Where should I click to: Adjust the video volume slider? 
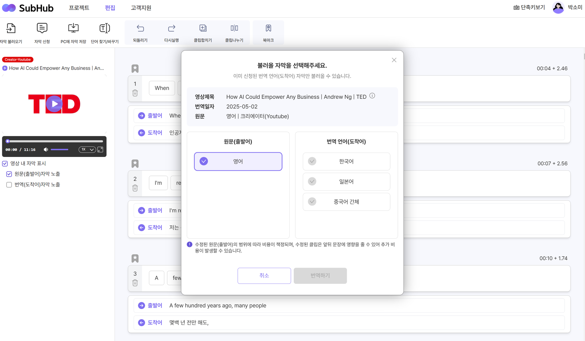[x=59, y=150]
